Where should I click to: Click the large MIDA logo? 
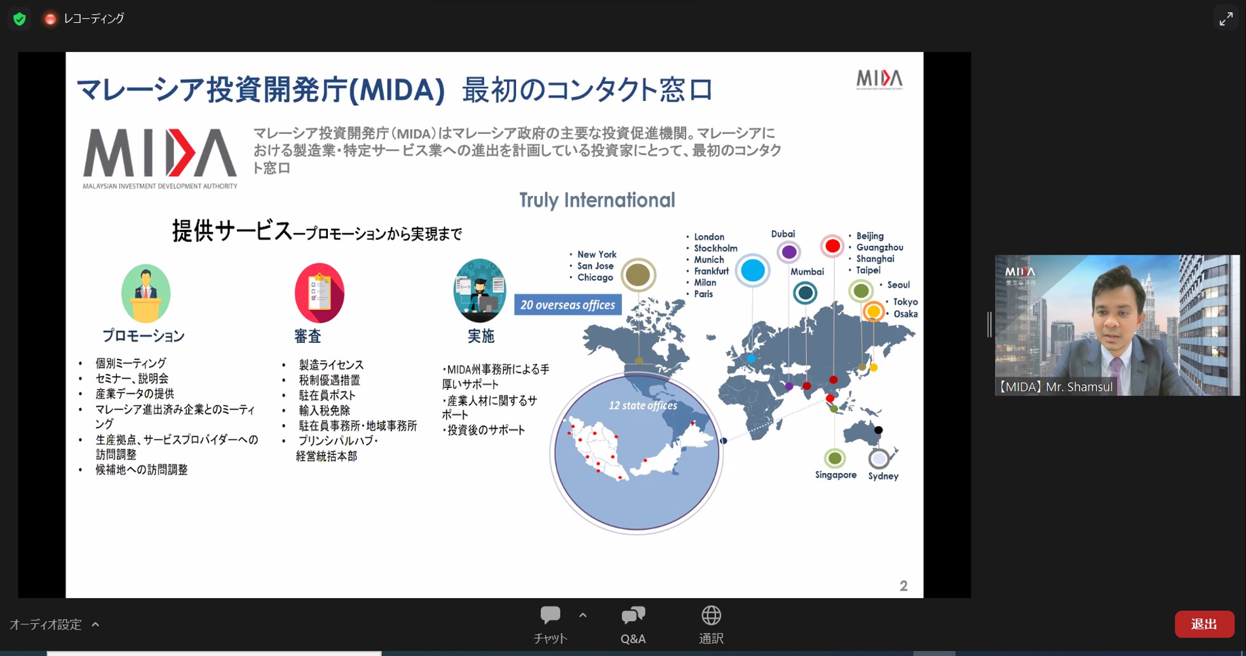coord(159,158)
